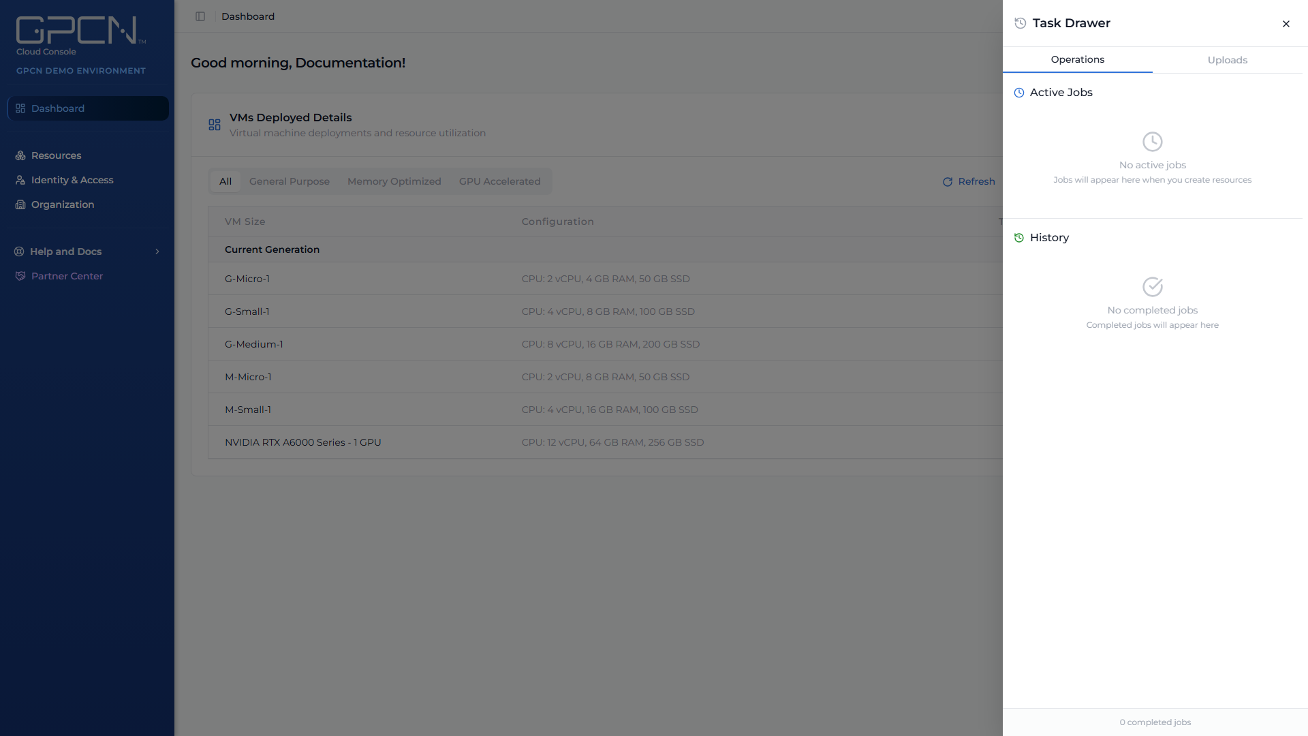Click the NVIDIA RTX A6000 Series row
The width and height of the screenshot is (1308, 736).
click(605, 442)
